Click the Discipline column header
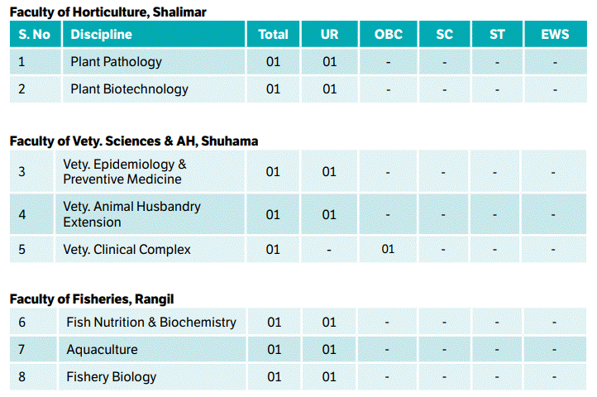Image resolution: width=597 pixels, height=397 pixels. click(102, 34)
